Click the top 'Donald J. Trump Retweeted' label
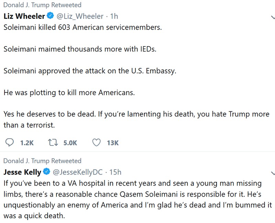This screenshot has width=275, height=223. (42, 5)
